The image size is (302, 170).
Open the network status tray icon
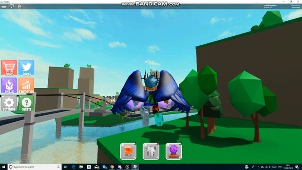coord(266,167)
